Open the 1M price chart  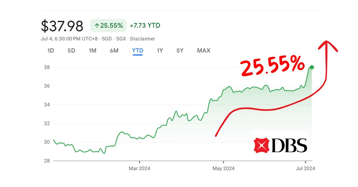(92, 51)
